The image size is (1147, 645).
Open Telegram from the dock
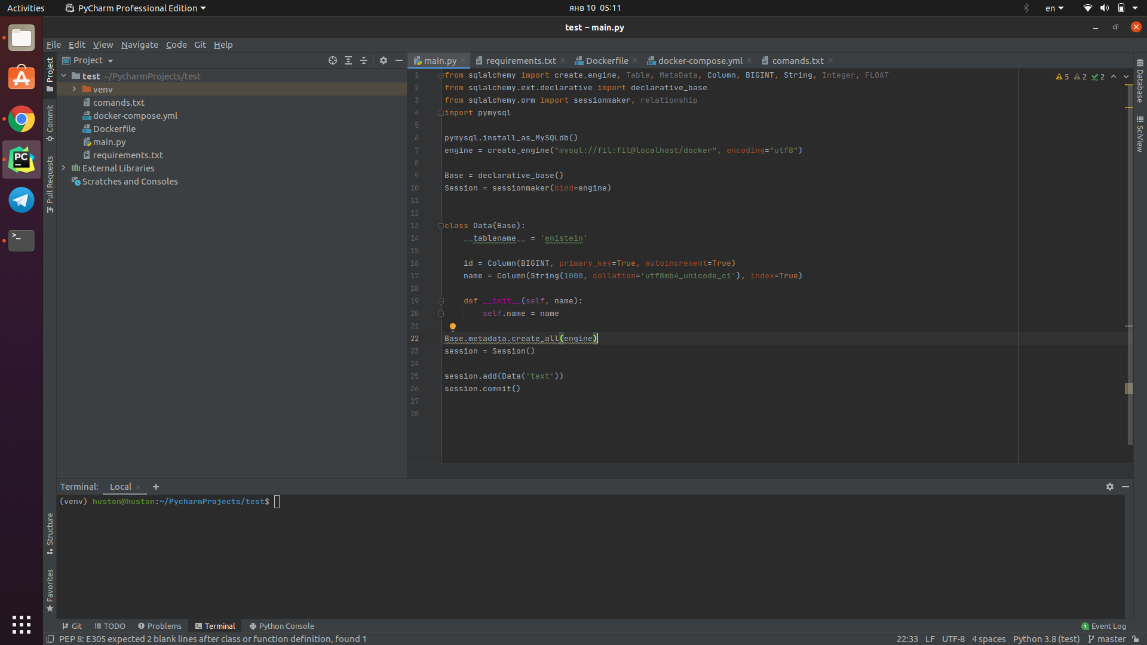[x=22, y=200]
